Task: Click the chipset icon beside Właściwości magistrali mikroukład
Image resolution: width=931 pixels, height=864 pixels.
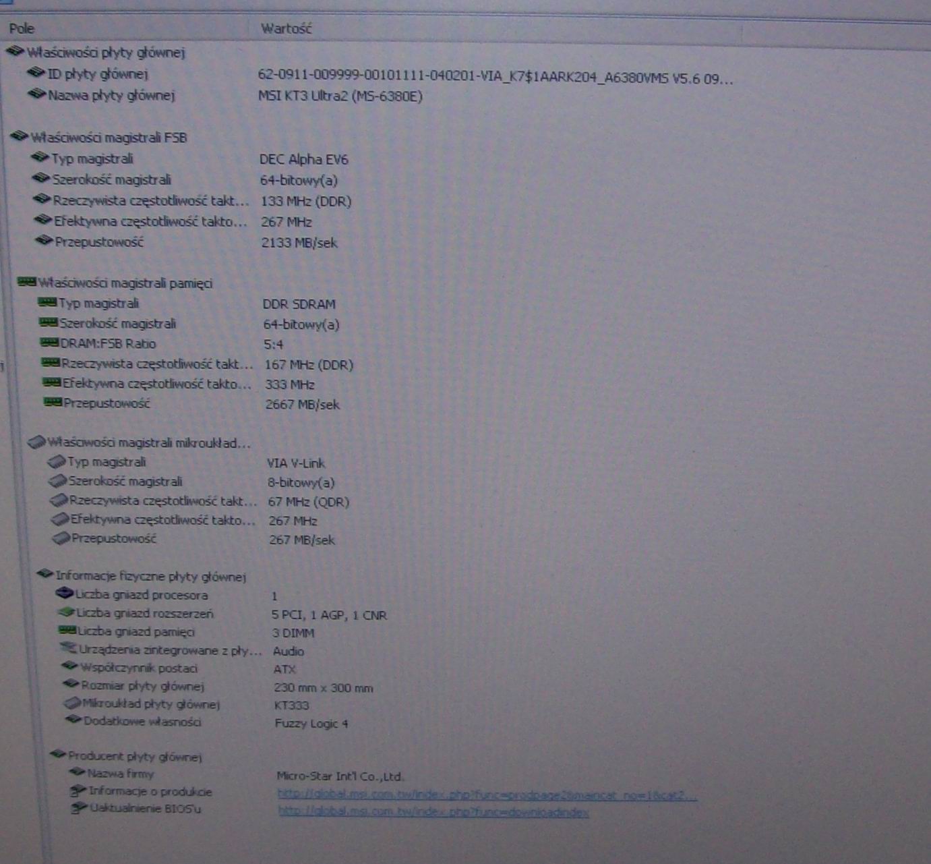Action: click(36, 442)
